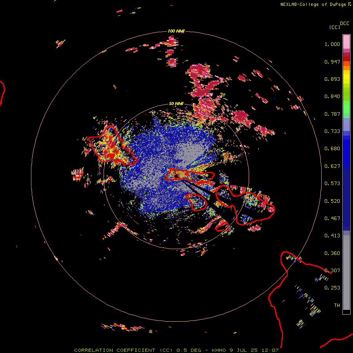The width and height of the screenshot is (353, 353).
Task: Click the TH threshold label
Action: coord(337,306)
